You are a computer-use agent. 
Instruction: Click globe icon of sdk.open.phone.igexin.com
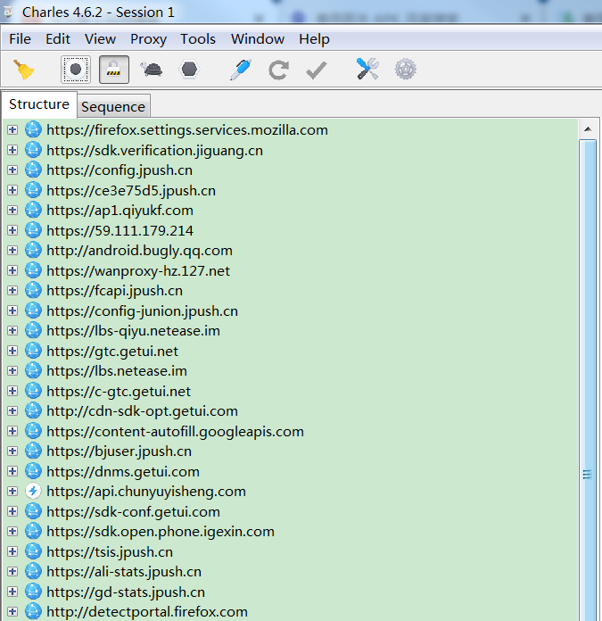point(33,532)
